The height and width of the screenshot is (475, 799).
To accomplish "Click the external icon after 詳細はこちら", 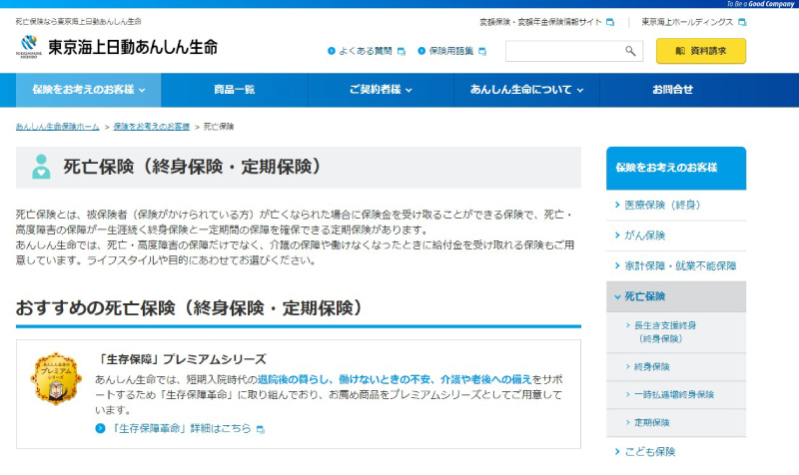I will click(x=261, y=429).
